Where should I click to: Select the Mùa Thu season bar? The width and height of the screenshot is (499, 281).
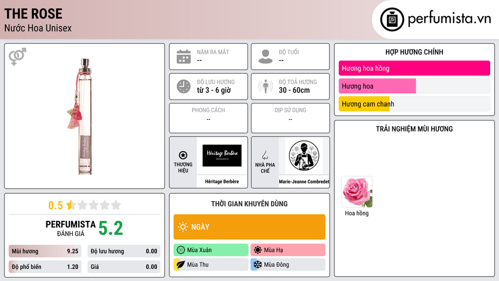(211, 264)
